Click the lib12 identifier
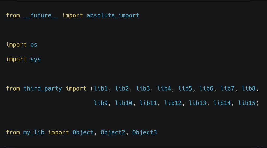This screenshot has width=267, height=148. (x=173, y=103)
